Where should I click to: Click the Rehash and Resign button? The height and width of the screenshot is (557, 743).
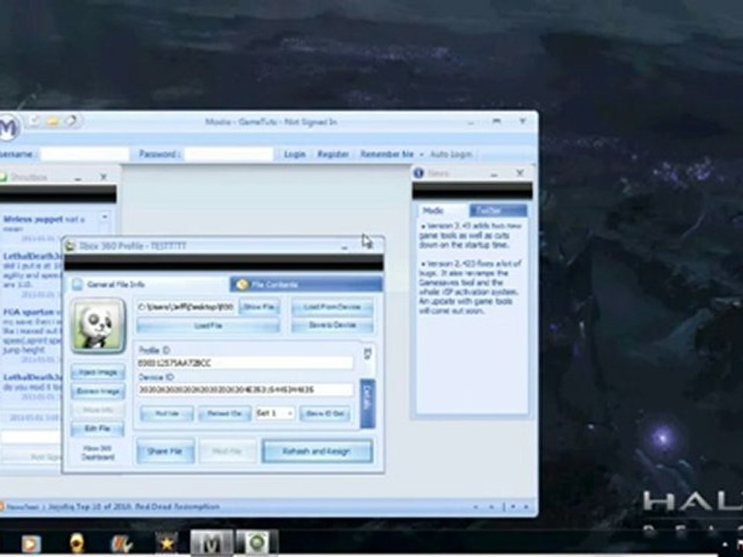coord(317,451)
